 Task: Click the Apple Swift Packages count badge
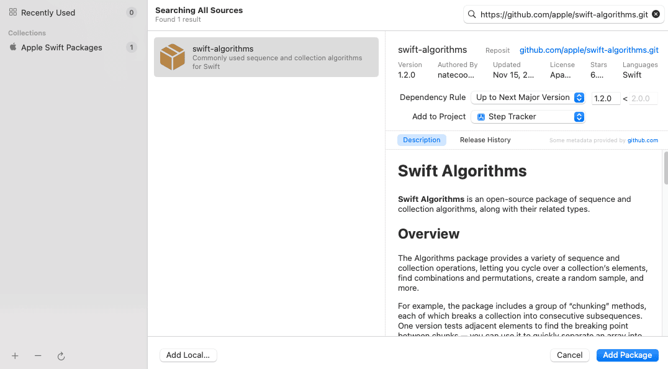(131, 47)
